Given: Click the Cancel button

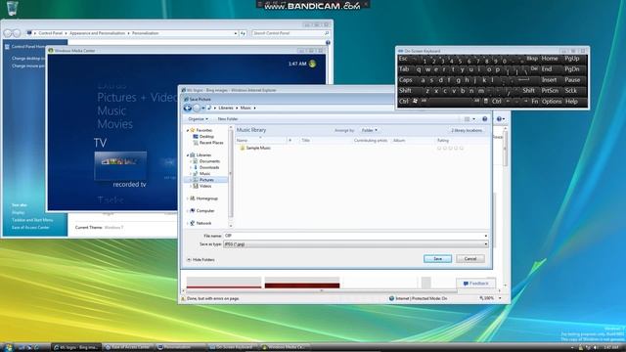Looking at the screenshot, I should click(470, 258).
